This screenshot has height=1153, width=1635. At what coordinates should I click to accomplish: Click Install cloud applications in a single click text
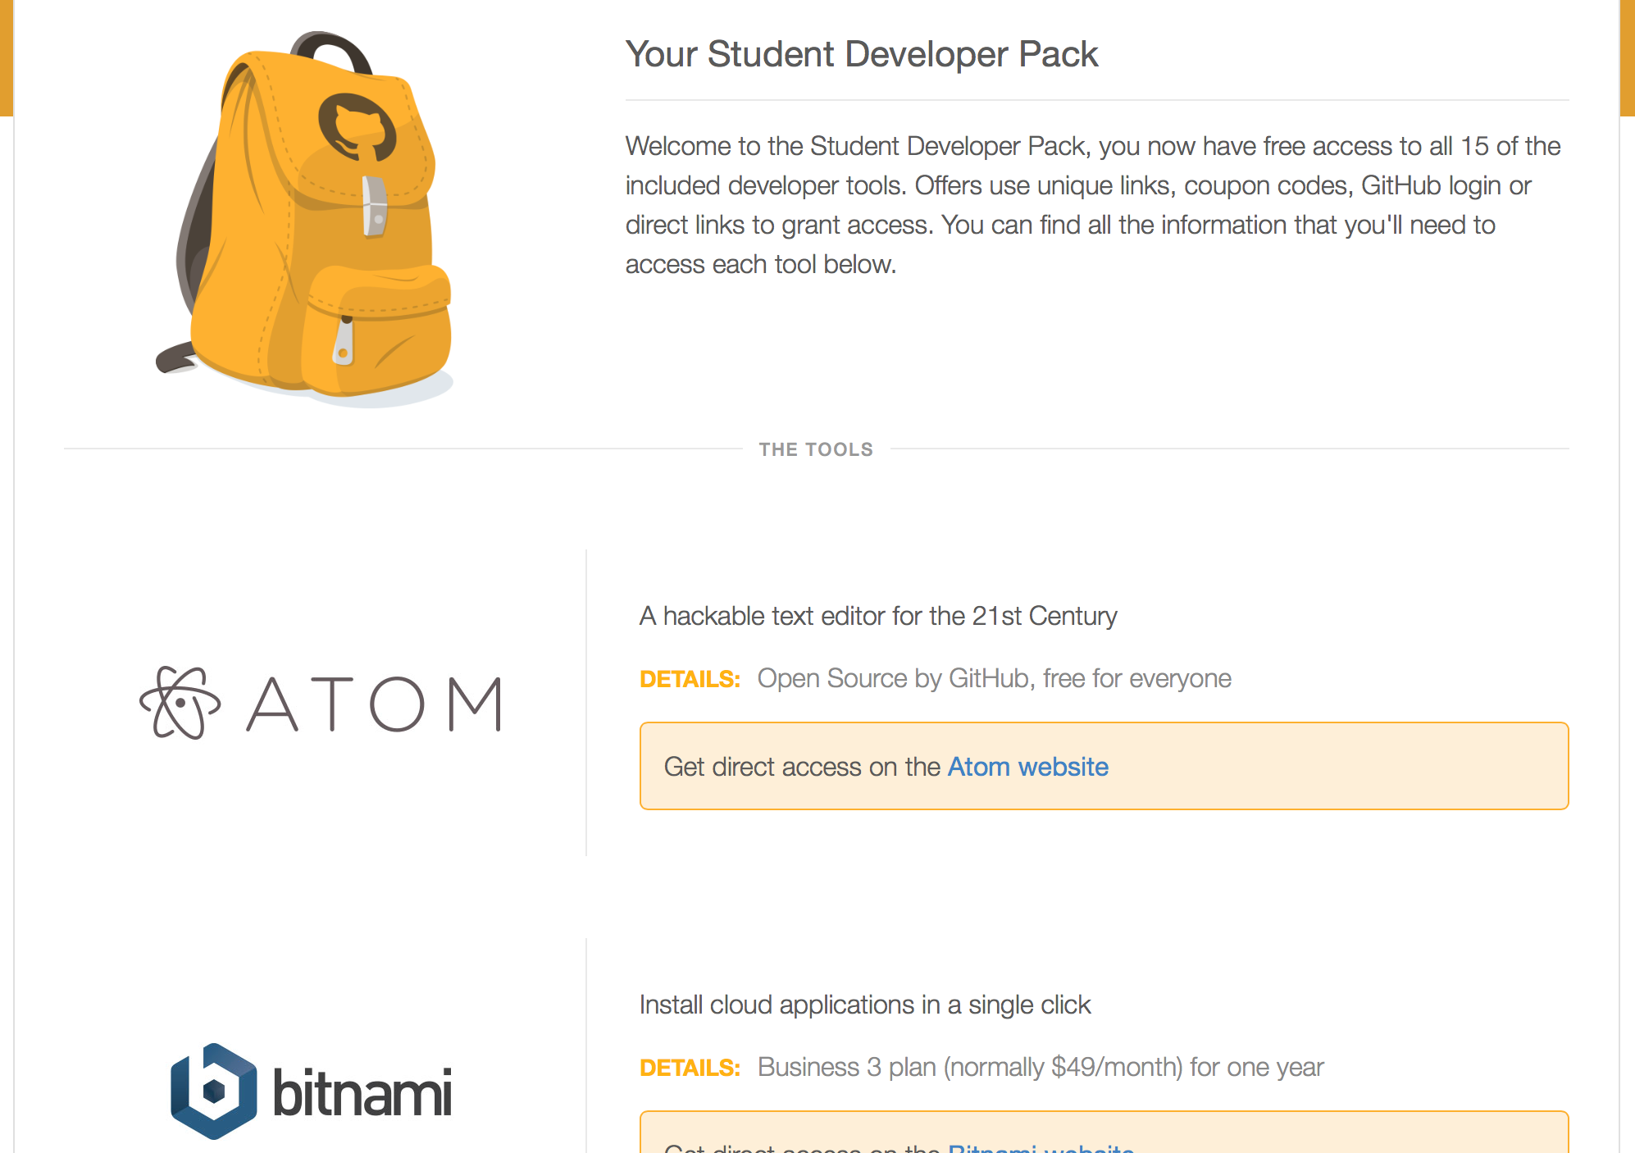pyautogui.click(x=865, y=1005)
